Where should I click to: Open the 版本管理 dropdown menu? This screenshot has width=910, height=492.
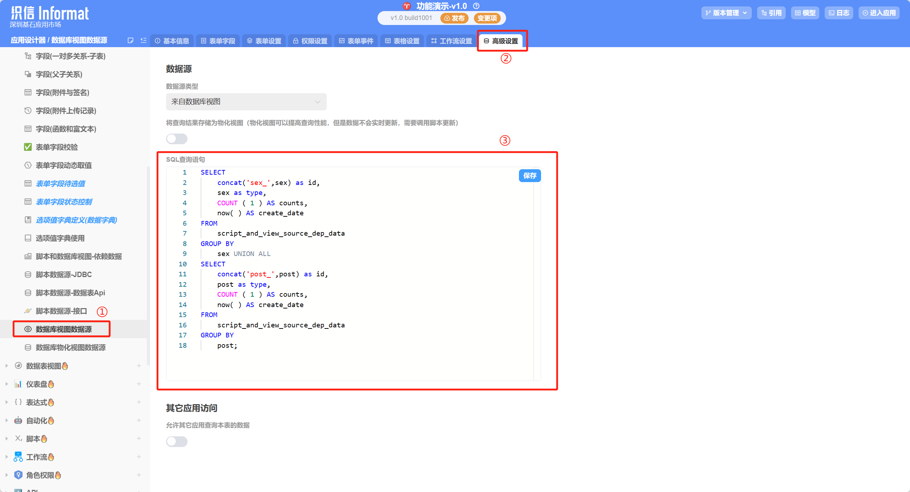coord(726,13)
